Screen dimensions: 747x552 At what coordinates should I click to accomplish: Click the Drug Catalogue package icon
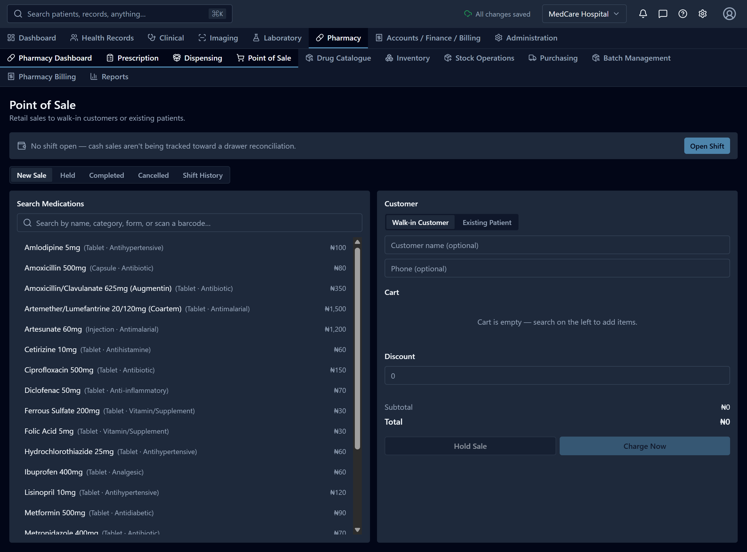[309, 58]
